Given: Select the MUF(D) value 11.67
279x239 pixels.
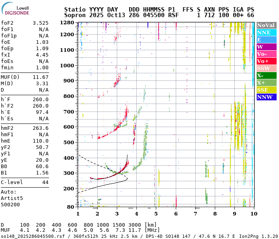Looking at the screenshot, I should [40, 77].
